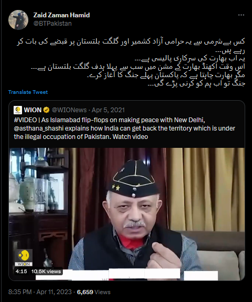Click the 10.5K views video label
The height and width of the screenshot is (302, 252).
(46, 272)
